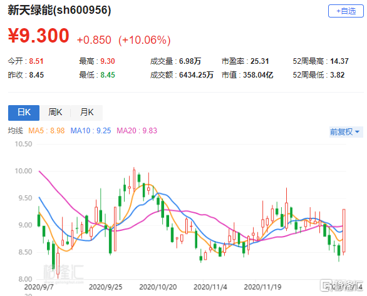
Task: Click the 2020/9/25 date axis label
Action: [106, 287]
